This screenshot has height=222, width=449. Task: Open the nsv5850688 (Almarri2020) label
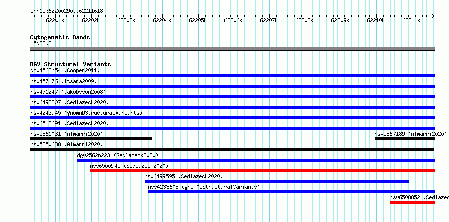[x=67, y=145]
